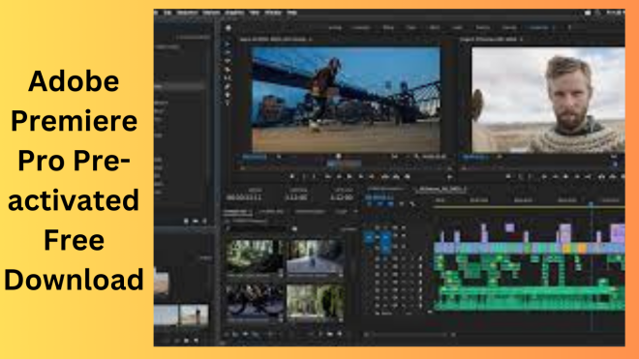
Task: Select the Pen tool
Action: click(x=228, y=86)
